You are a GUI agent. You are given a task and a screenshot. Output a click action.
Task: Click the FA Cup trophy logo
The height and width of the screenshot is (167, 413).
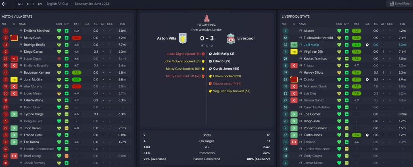pos(206,18)
